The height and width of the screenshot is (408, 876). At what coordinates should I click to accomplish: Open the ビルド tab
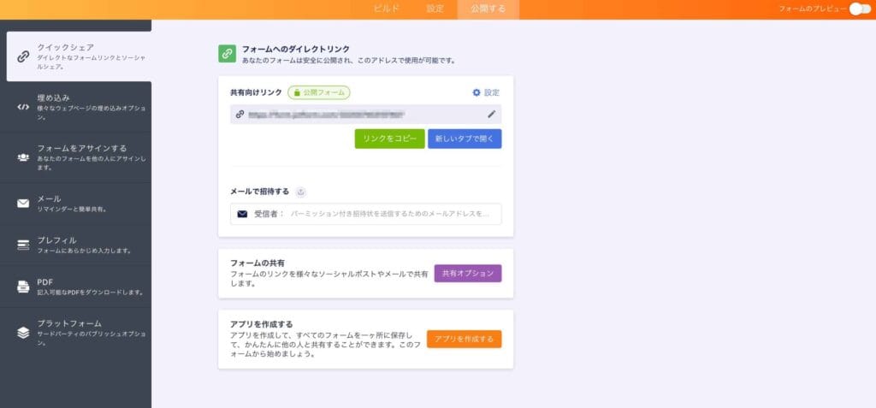point(386,9)
